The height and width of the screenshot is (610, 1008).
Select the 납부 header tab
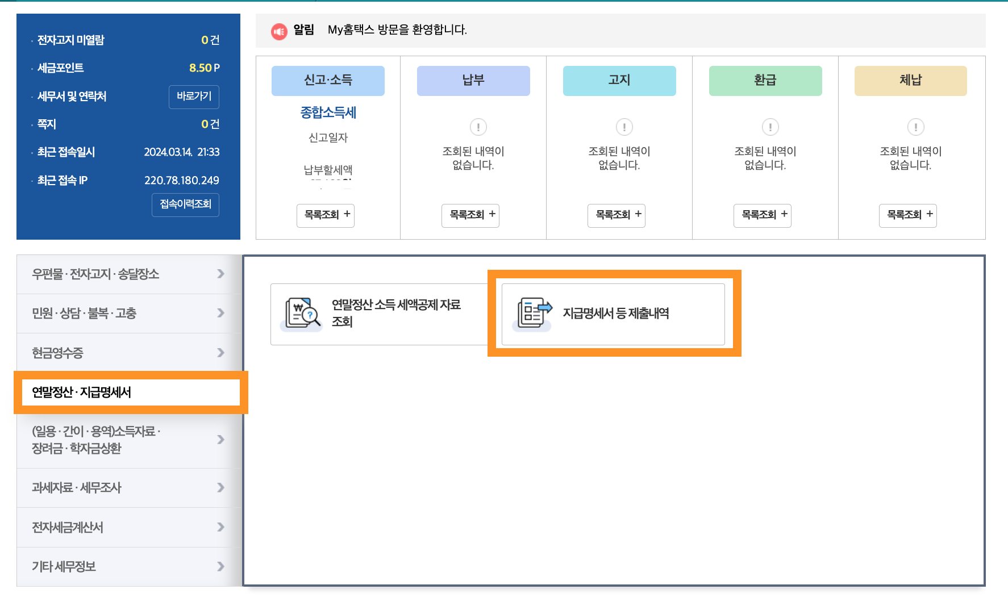coord(473,81)
